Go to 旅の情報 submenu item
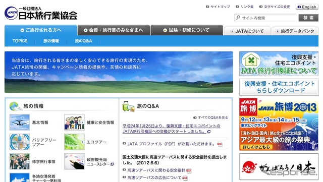The image size is (323, 182). click(51, 41)
